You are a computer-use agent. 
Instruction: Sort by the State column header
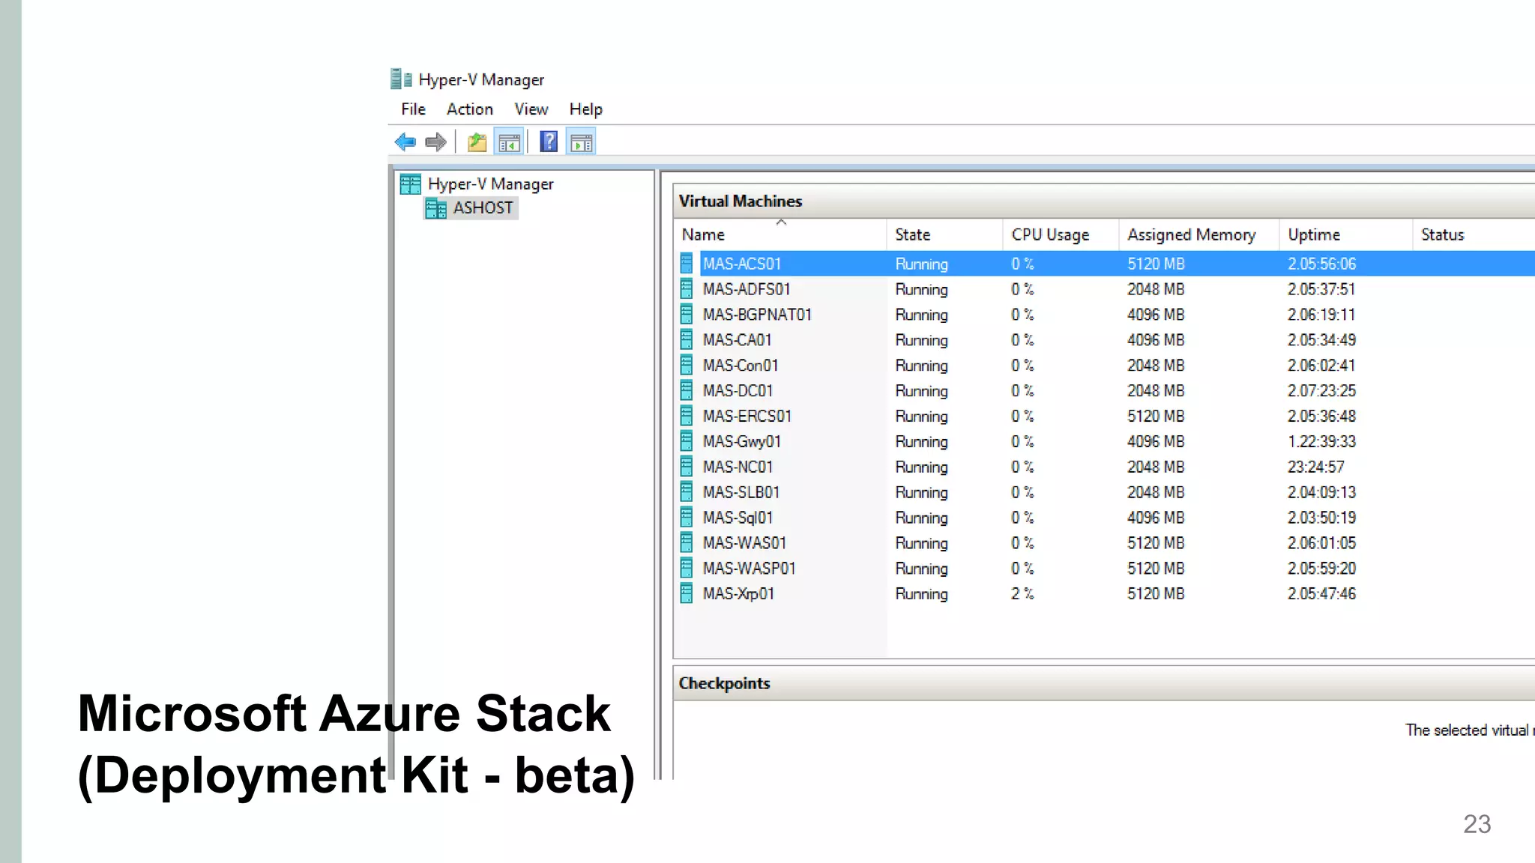click(944, 234)
